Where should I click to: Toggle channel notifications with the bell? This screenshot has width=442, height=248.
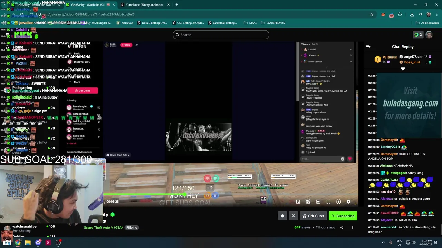pyautogui.click(x=282, y=216)
